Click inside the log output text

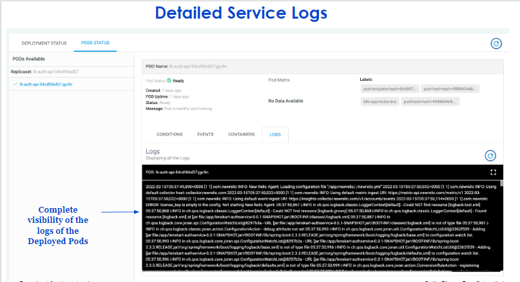pos(321,226)
